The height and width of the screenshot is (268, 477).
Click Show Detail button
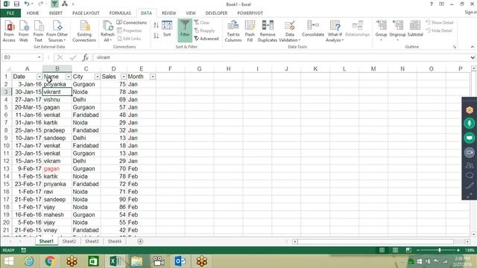[x=440, y=22]
